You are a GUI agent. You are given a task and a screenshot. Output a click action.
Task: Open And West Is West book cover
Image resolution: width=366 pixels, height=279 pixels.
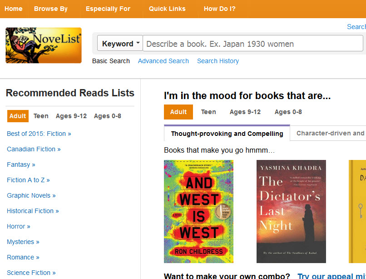click(198, 211)
